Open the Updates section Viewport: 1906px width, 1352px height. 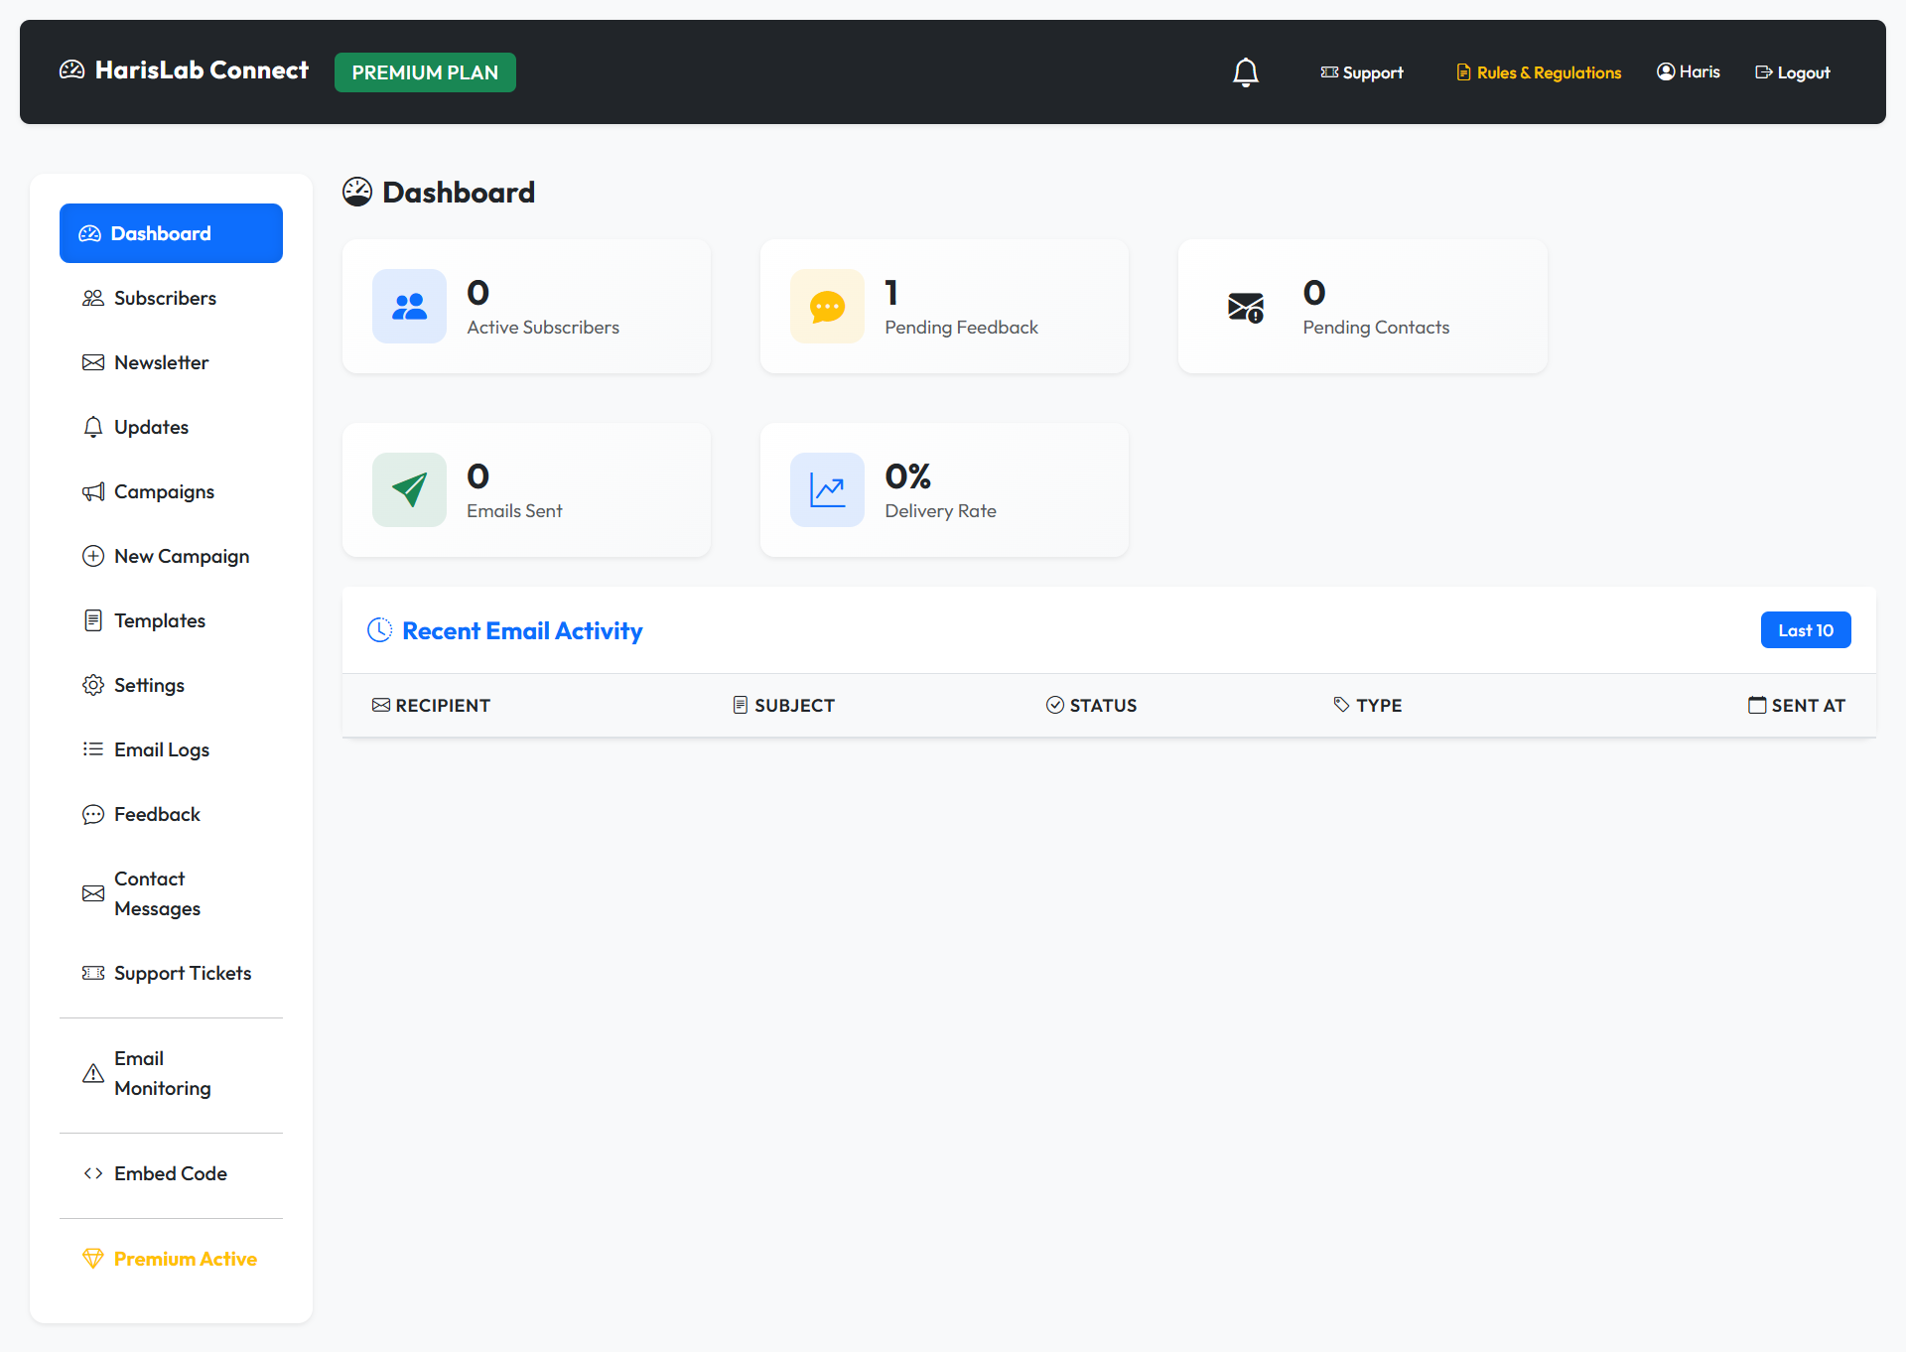(x=151, y=427)
